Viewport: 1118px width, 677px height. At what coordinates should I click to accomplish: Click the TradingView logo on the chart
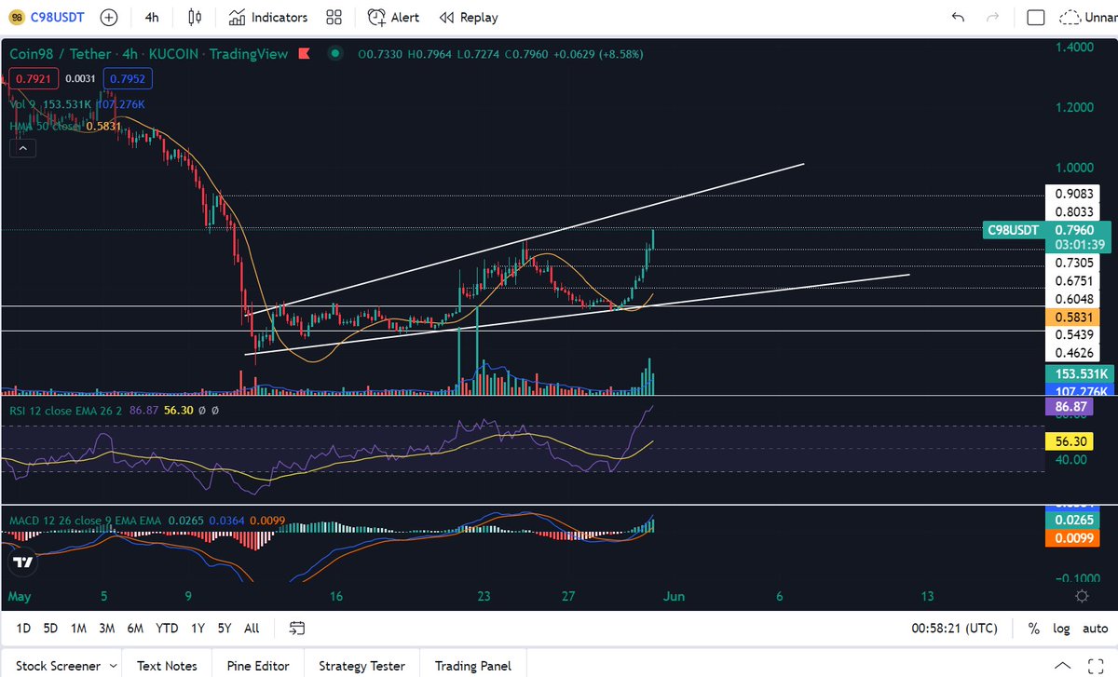click(x=24, y=562)
